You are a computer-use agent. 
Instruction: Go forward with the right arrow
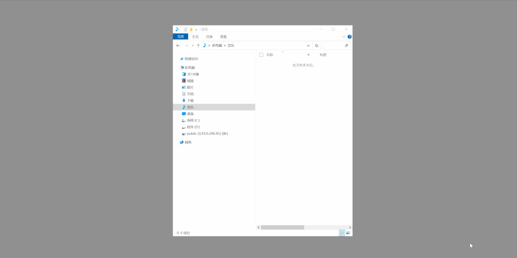(186, 46)
